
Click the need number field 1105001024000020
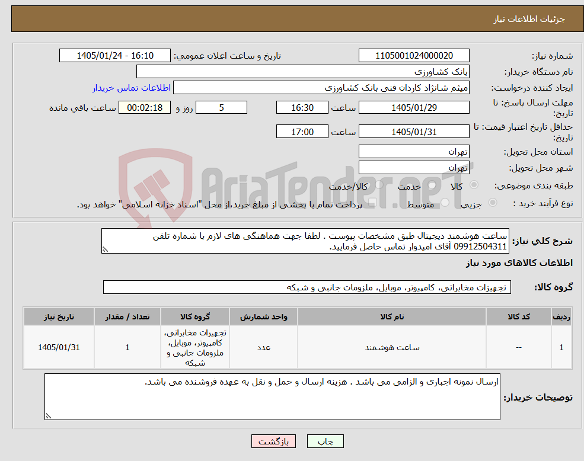tap(414, 56)
